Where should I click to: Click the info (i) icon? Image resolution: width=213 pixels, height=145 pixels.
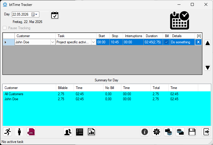pyautogui.click(x=145, y=132)
